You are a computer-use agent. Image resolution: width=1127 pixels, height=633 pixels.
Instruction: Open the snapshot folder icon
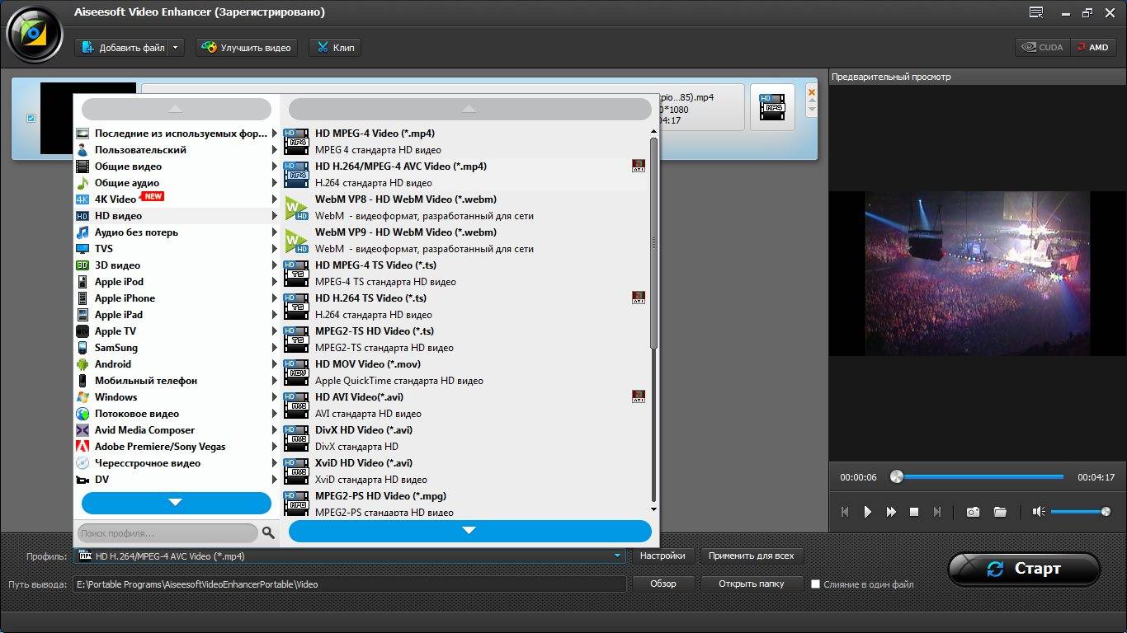[1000, 512]
